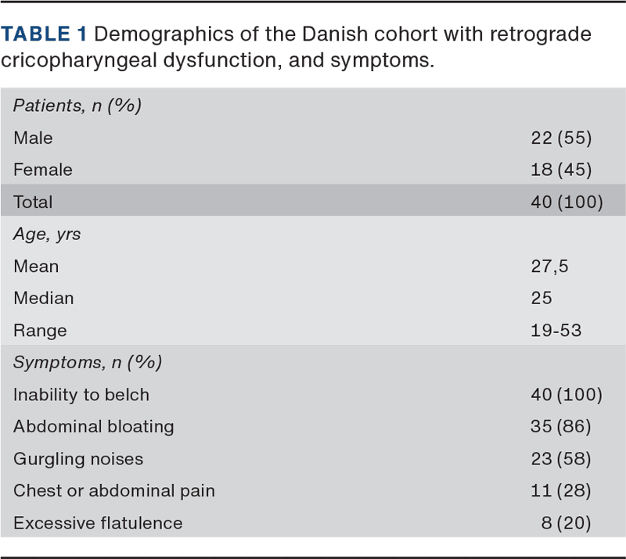Click the "Symptoms, n (%)" section header
The height and width of the screenshot is (559, 626).
[x=88, y=363]
